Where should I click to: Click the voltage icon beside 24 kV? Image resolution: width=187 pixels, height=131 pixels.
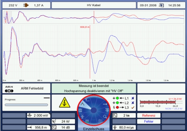pyautogui.click(x=54, y=122)
